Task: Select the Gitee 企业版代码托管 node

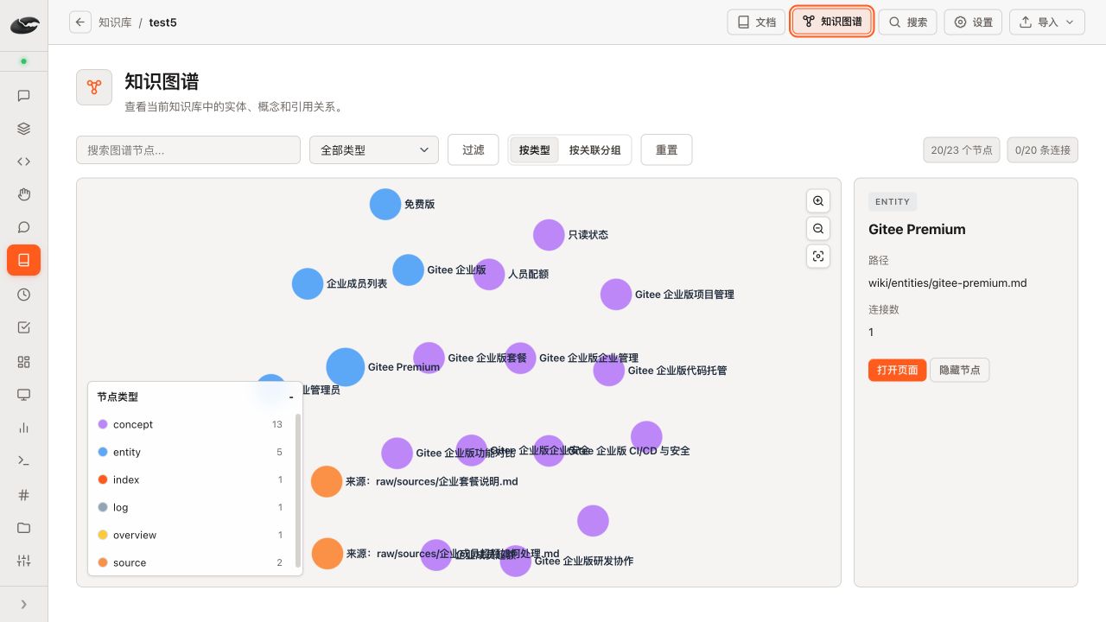Action: 609,371
